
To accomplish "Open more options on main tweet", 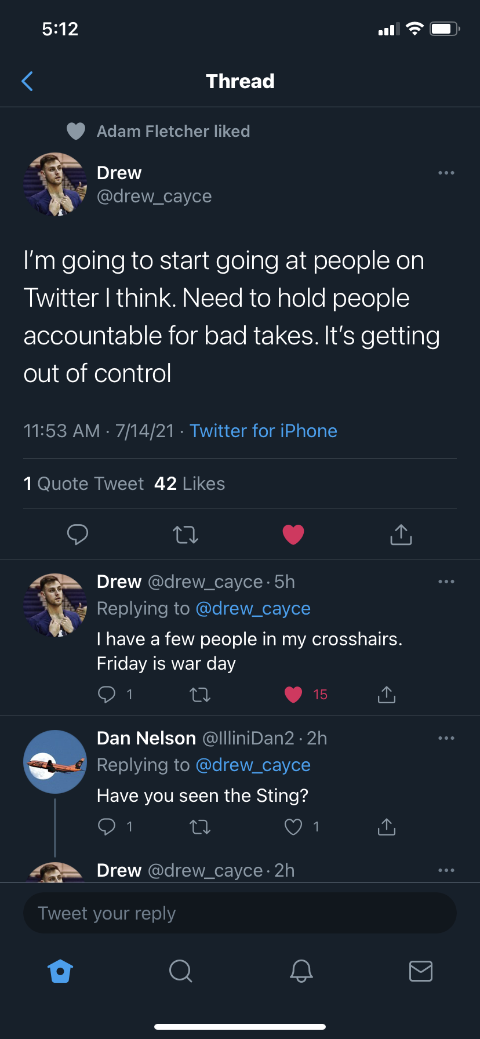I will pyautogui.click(x=446, y=173).
